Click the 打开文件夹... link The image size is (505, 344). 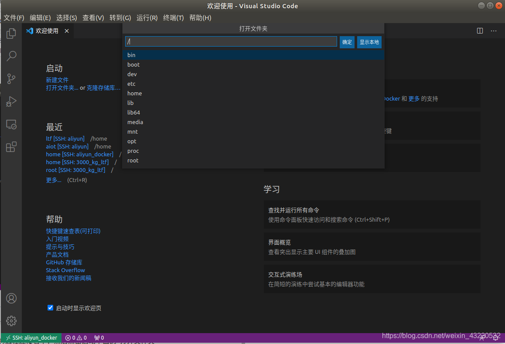pyautogui.click(x=62, y=88)
